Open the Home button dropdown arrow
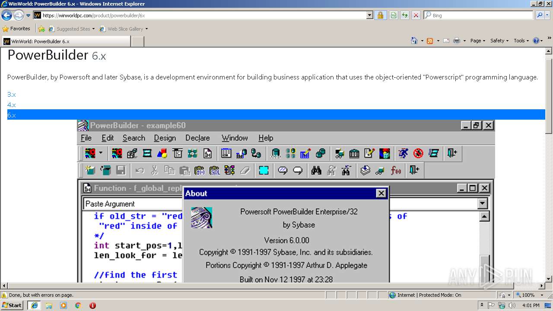Viewport: 553px width, 311px height. point(422,41)
